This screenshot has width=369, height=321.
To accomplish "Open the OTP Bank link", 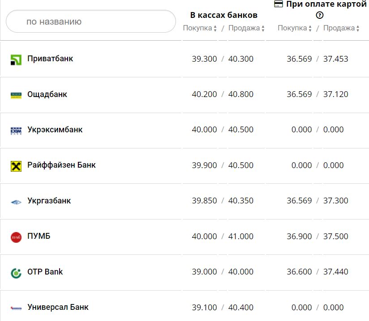I will point(45,272).
